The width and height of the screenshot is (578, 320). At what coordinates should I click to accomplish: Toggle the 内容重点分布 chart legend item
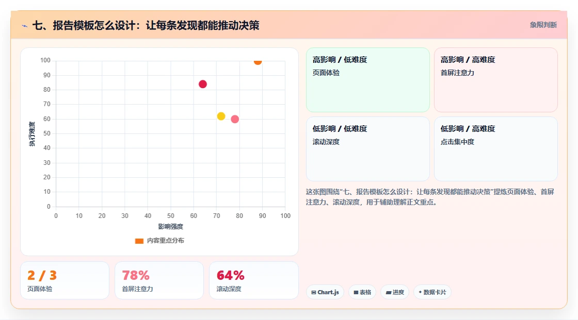(159, 241)
